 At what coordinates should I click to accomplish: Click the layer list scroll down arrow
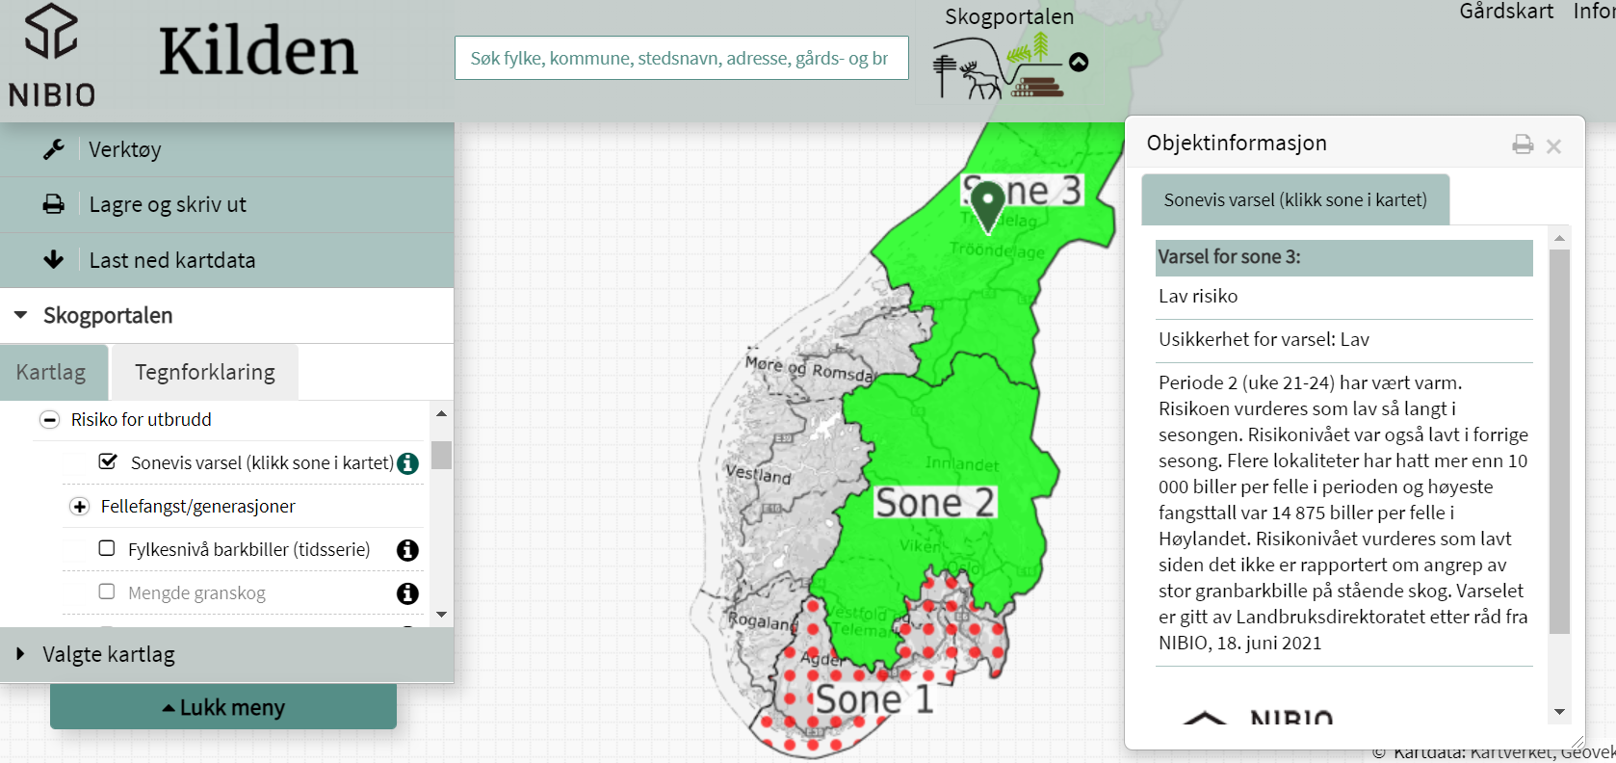[441, 615]
